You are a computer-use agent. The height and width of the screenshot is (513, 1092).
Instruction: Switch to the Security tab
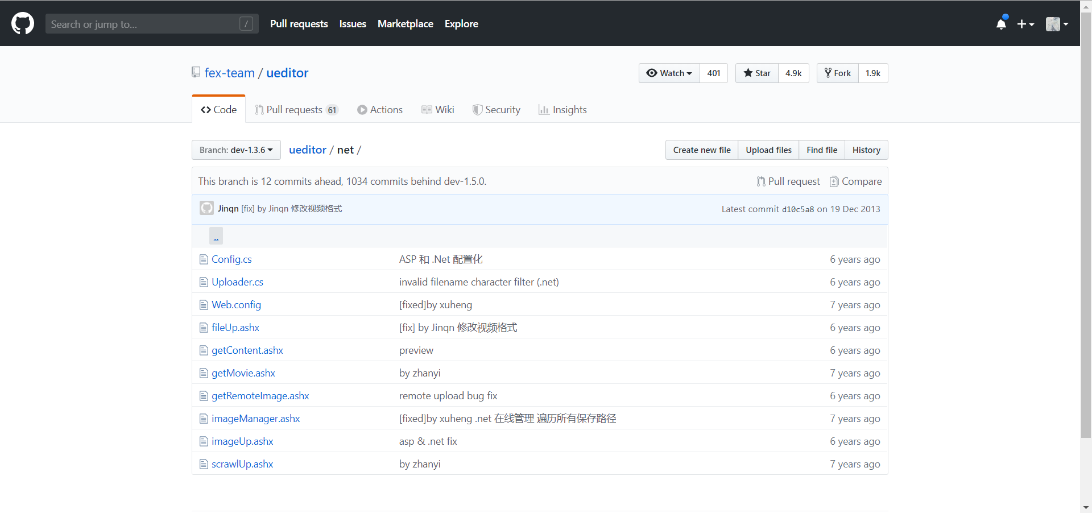coord(497,110)
